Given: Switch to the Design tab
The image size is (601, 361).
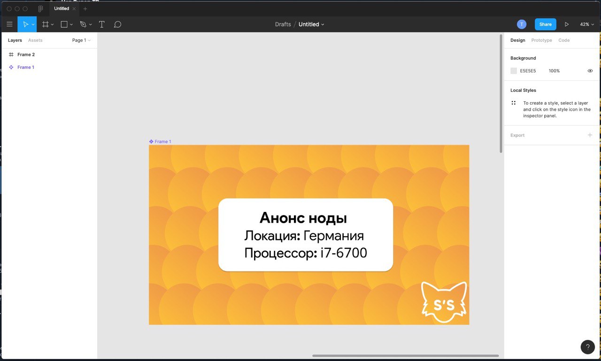Looking at the screenshot, I should 518,40.
